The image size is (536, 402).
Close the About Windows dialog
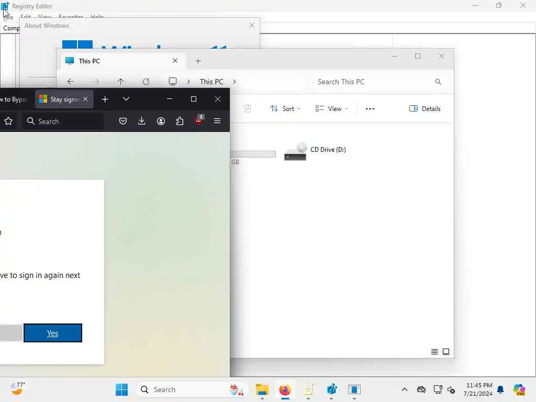252,25
